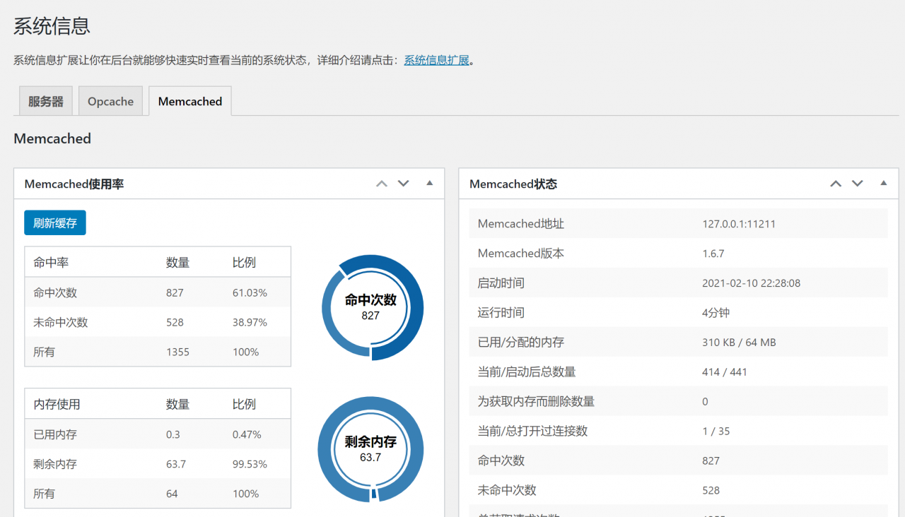
Task: Click item count value 414 / 441
Action: coord(725,372)
